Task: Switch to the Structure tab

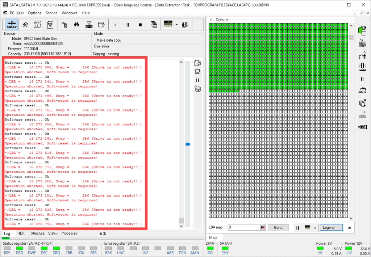Action: point(37,233)
